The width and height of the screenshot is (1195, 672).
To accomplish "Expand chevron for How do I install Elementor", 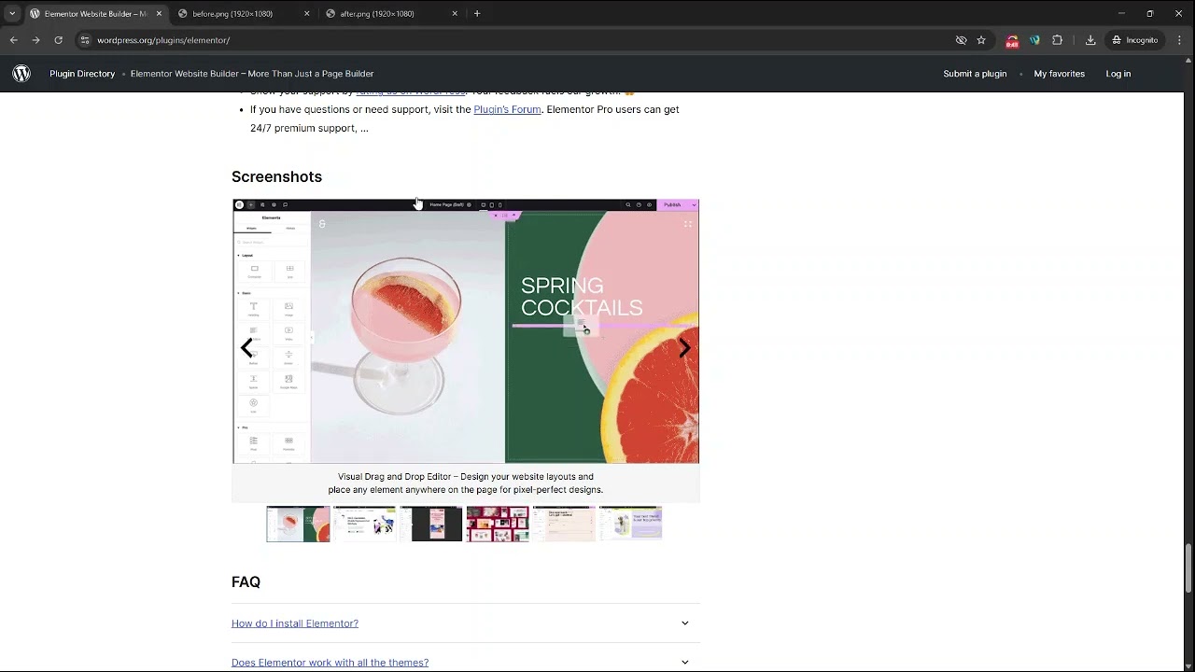I will pyautogui.click(x=684, y=623).
